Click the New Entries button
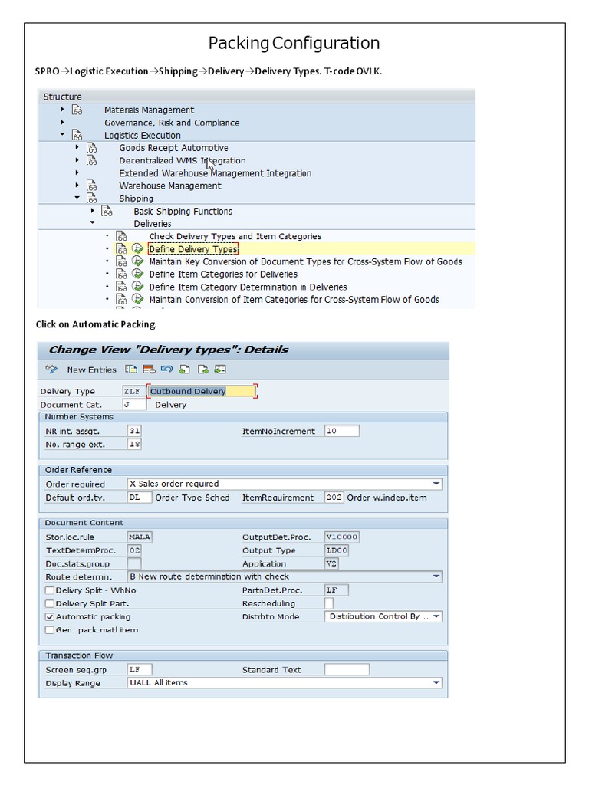589x785 pixels. click(x=91, y=370)
